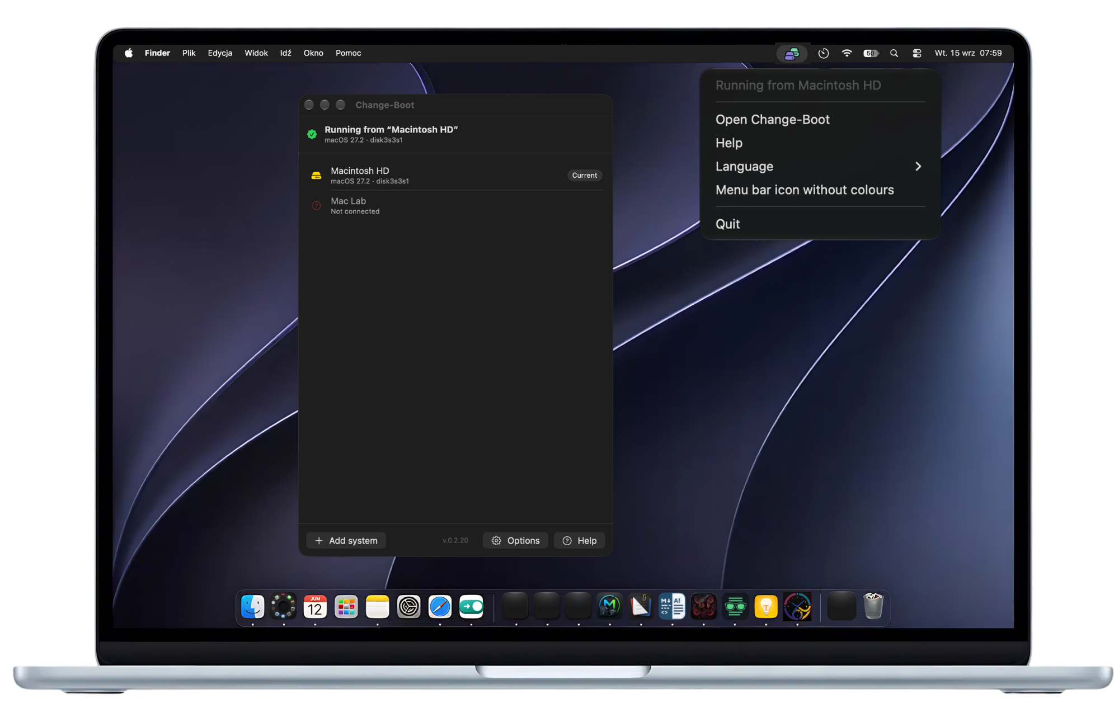1119x727 pixels.
Task: Open Options in the Change-Boot window
Action: point(515,541)
